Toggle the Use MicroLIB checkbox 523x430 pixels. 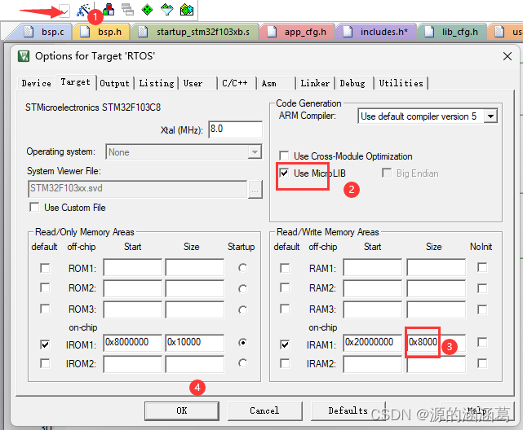pos(284,173)
